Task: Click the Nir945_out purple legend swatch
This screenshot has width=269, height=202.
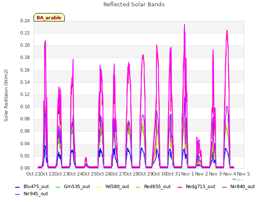Action: pos(18,194)
